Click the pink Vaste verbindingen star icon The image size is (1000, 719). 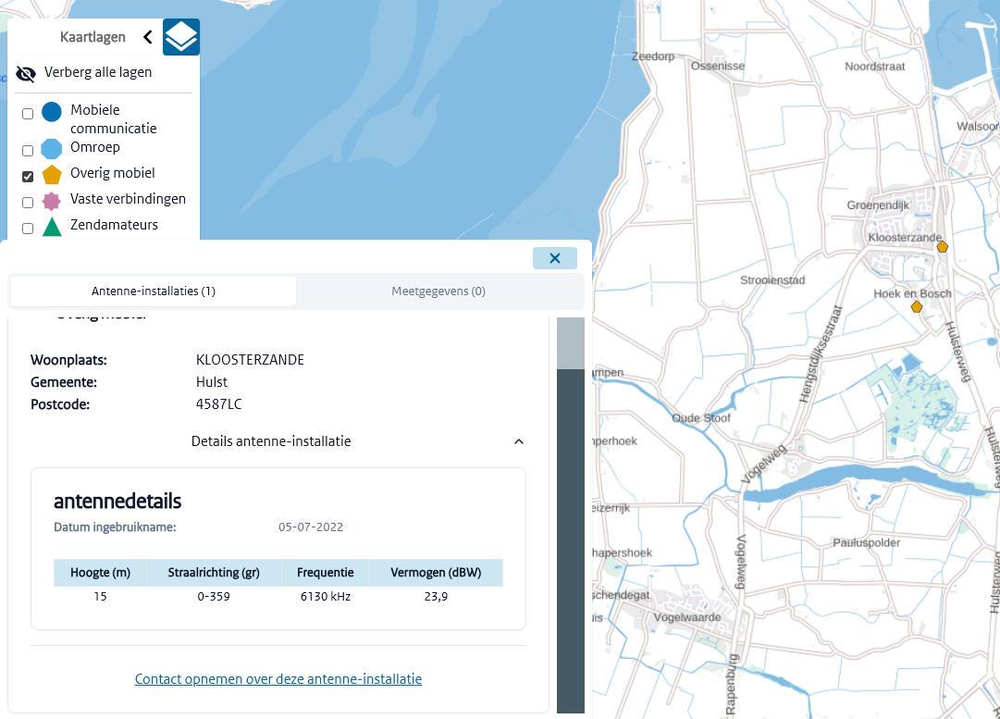tap(52, 200)
